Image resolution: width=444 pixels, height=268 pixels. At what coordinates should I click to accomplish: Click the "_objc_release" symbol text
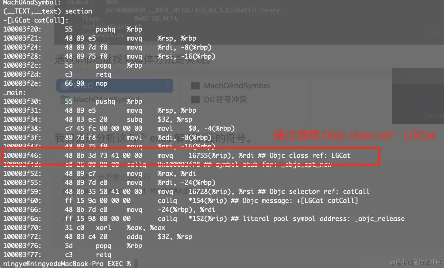(x=380, y=219)
